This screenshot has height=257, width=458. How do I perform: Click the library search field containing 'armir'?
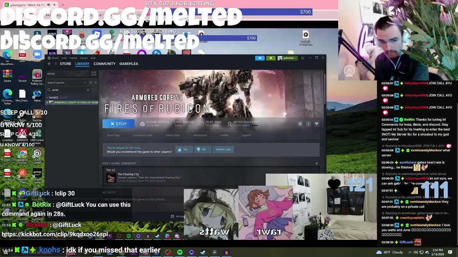[x=68, y=90]
